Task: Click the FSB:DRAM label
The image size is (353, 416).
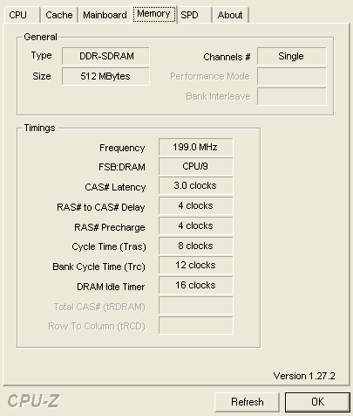Action: 122,167
